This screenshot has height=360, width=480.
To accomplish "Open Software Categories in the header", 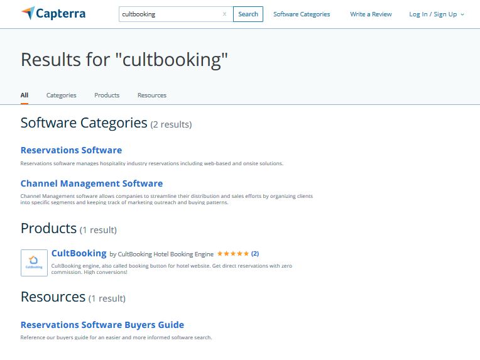I will click(x=302, y=14).
